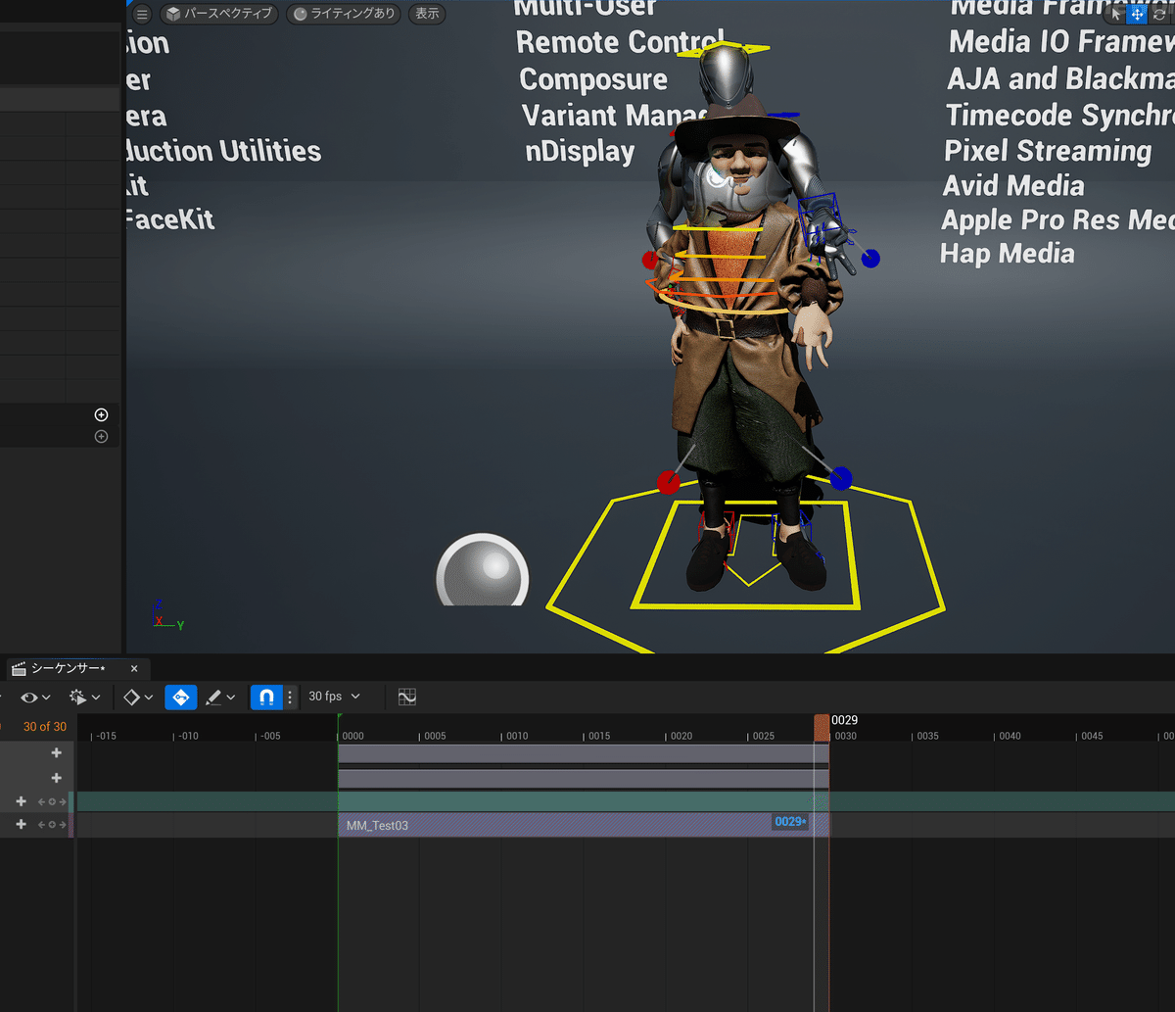Click the upper white plus-circle icon in left panel
The height and width of the screenshot is (1012, 1175).
coord(101,415)
